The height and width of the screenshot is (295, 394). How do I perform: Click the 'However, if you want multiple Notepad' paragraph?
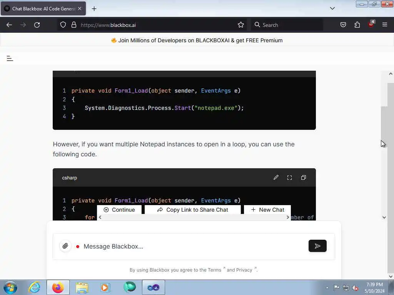[174, 149]
